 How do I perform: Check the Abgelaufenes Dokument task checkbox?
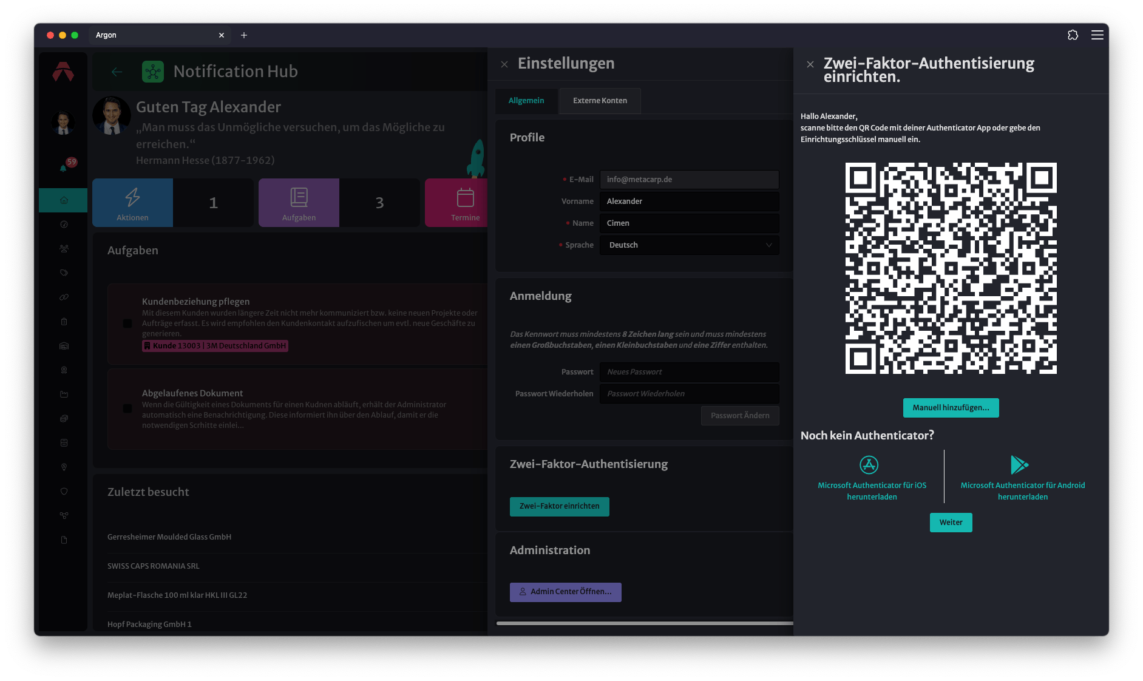point(127,408)
